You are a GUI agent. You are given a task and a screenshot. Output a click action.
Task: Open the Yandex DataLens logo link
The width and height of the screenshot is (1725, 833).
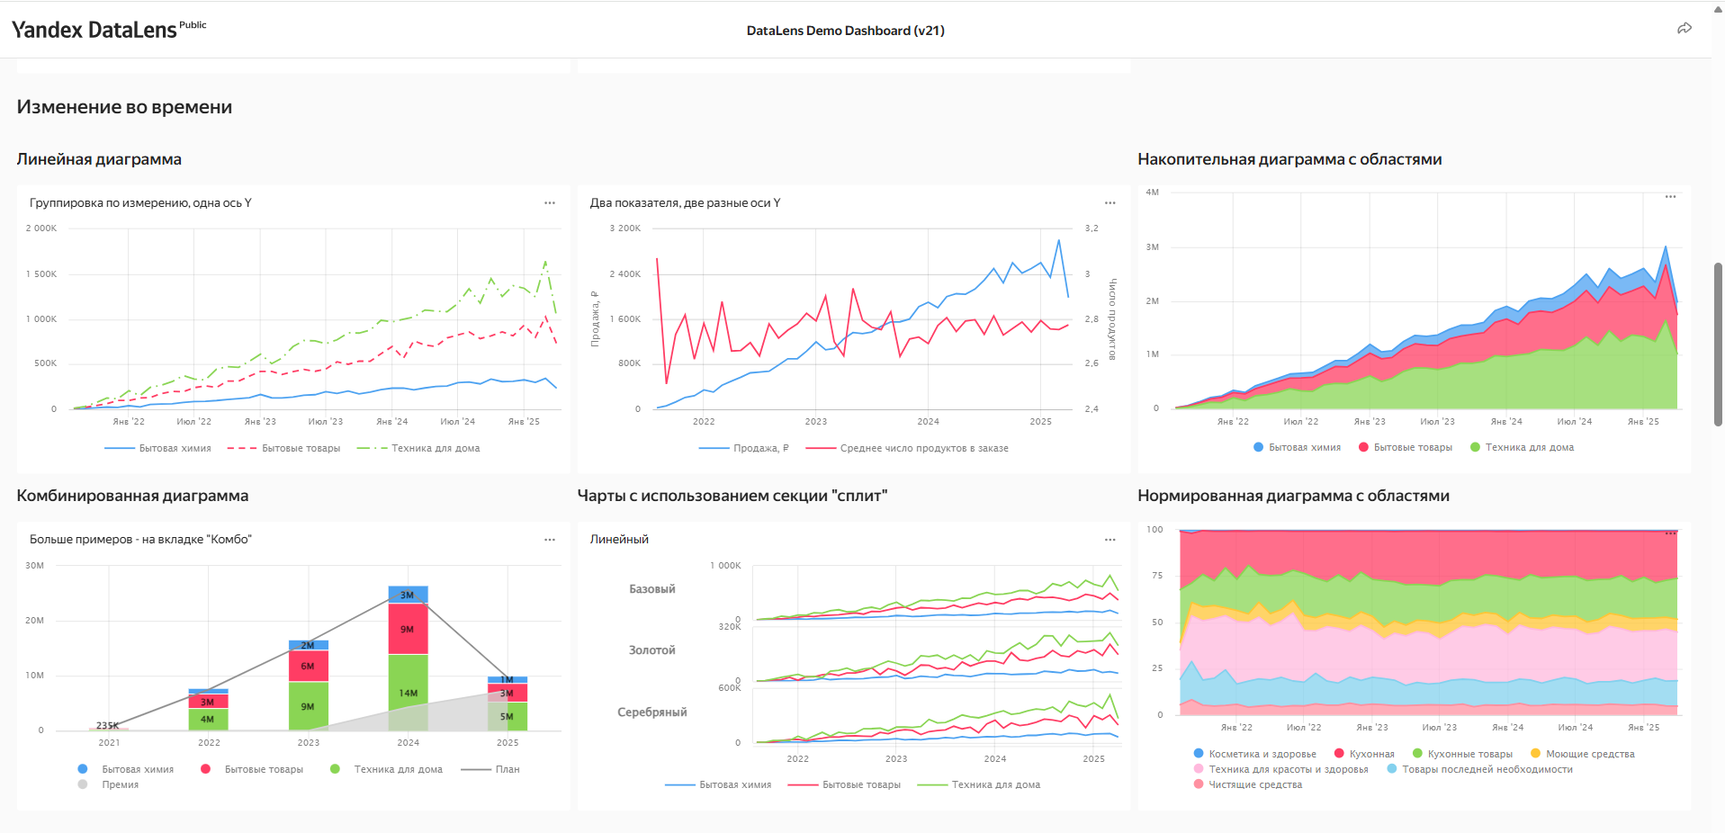[94, 30]
